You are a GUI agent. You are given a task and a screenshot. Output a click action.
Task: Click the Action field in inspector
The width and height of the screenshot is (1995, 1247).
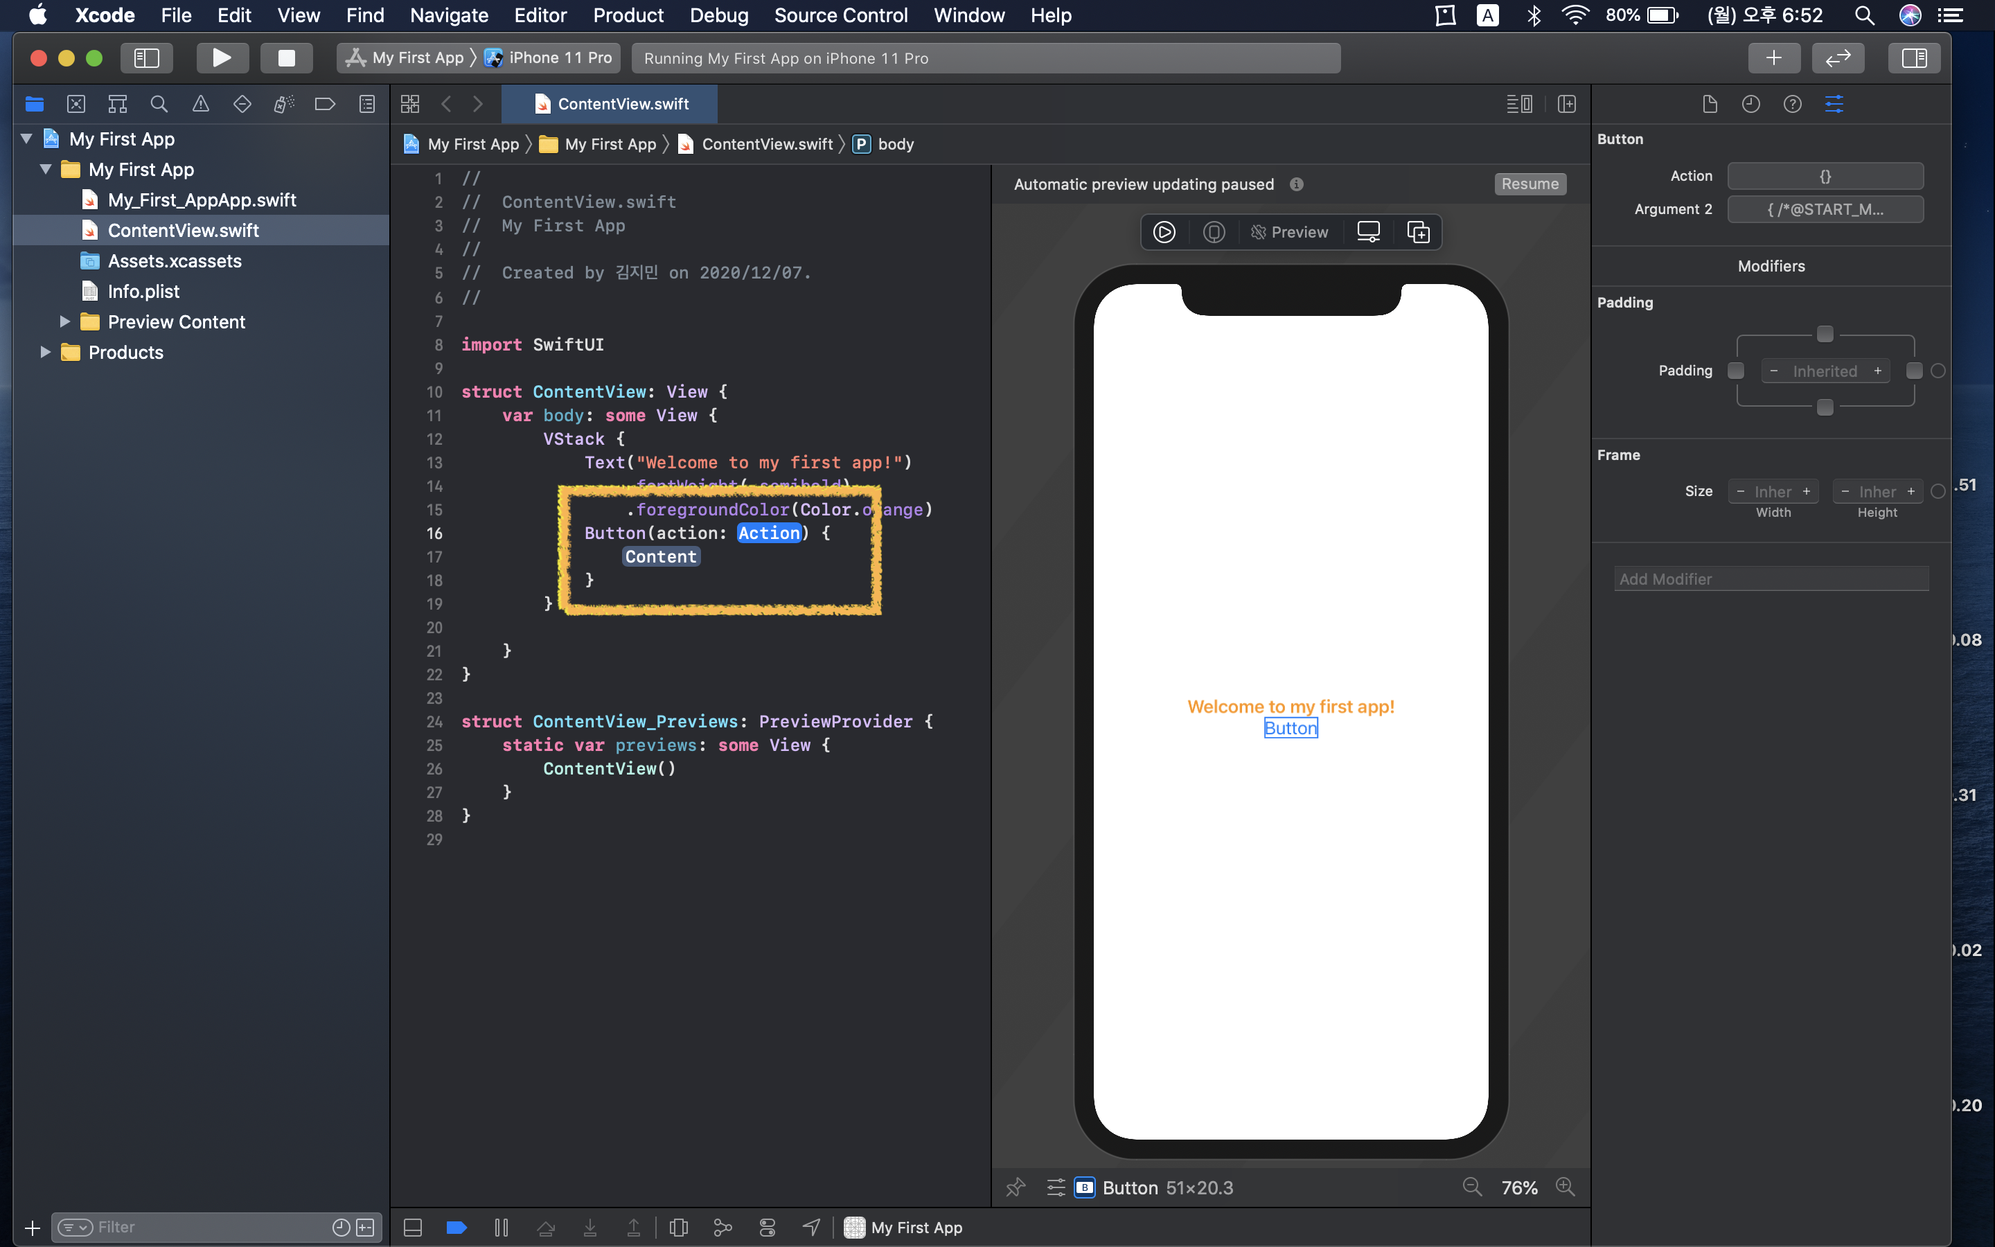1825,176
